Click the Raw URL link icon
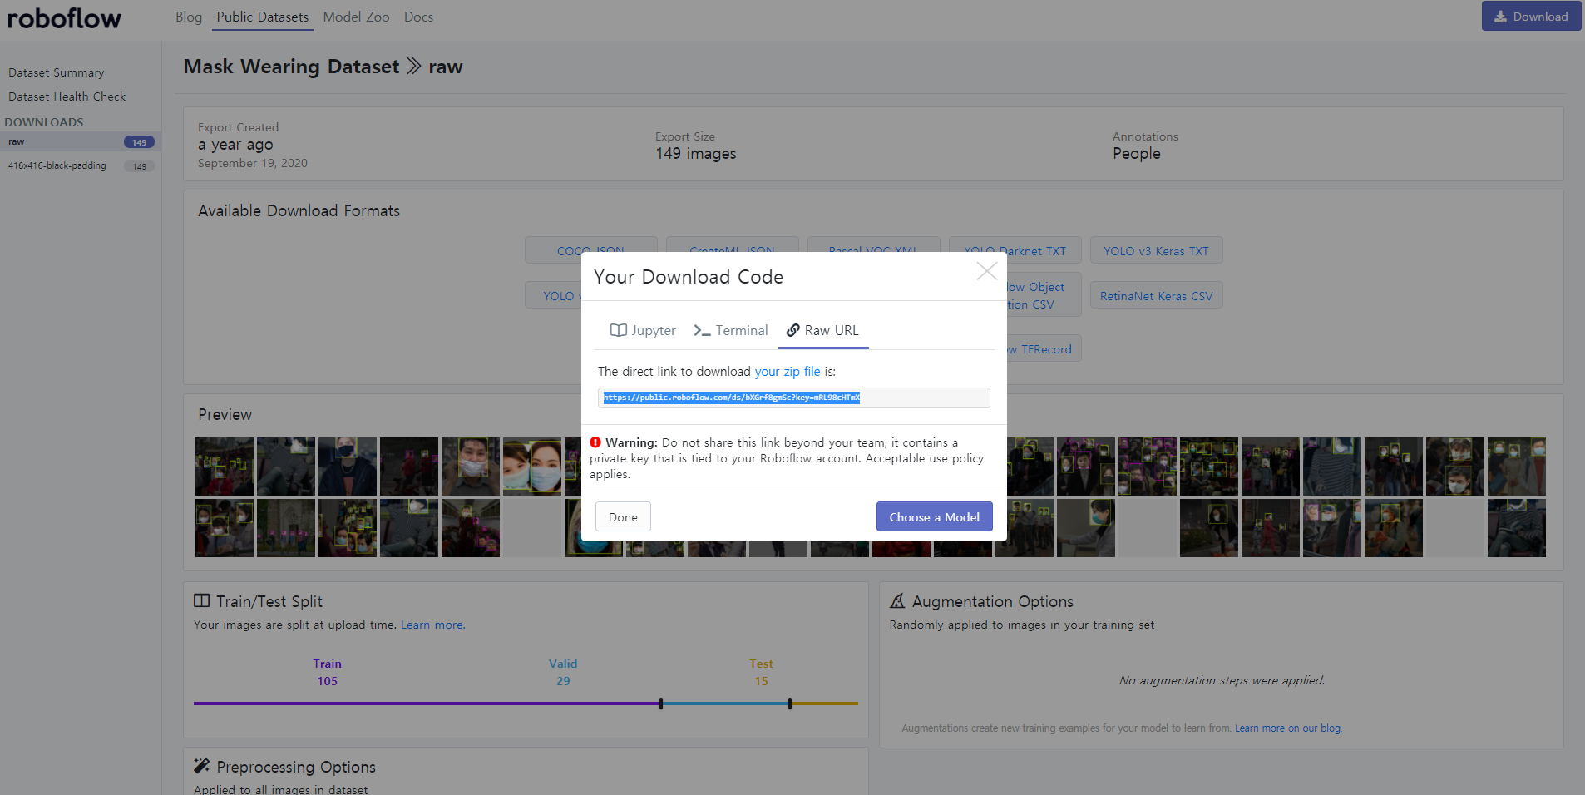Image resolution: width=1585 pixels, height=795 pixels. [x=793, y=330]
